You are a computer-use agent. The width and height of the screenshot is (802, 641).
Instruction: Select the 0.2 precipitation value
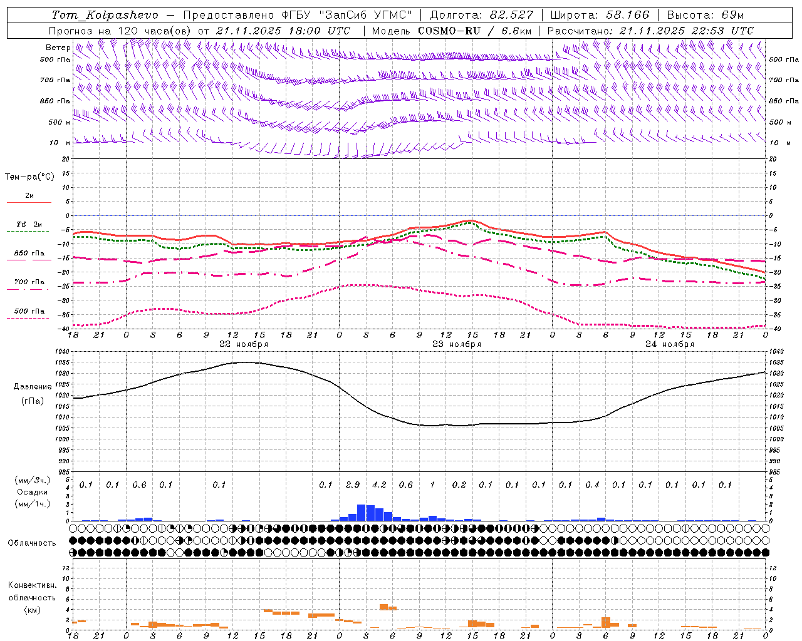point(459,485)
